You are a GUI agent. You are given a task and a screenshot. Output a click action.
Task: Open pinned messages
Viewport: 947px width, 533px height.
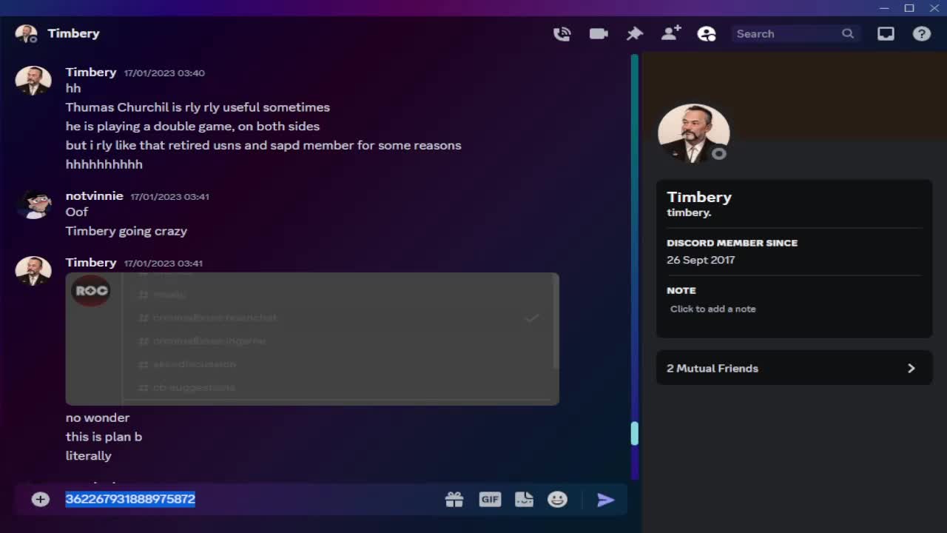coord(635,33)
